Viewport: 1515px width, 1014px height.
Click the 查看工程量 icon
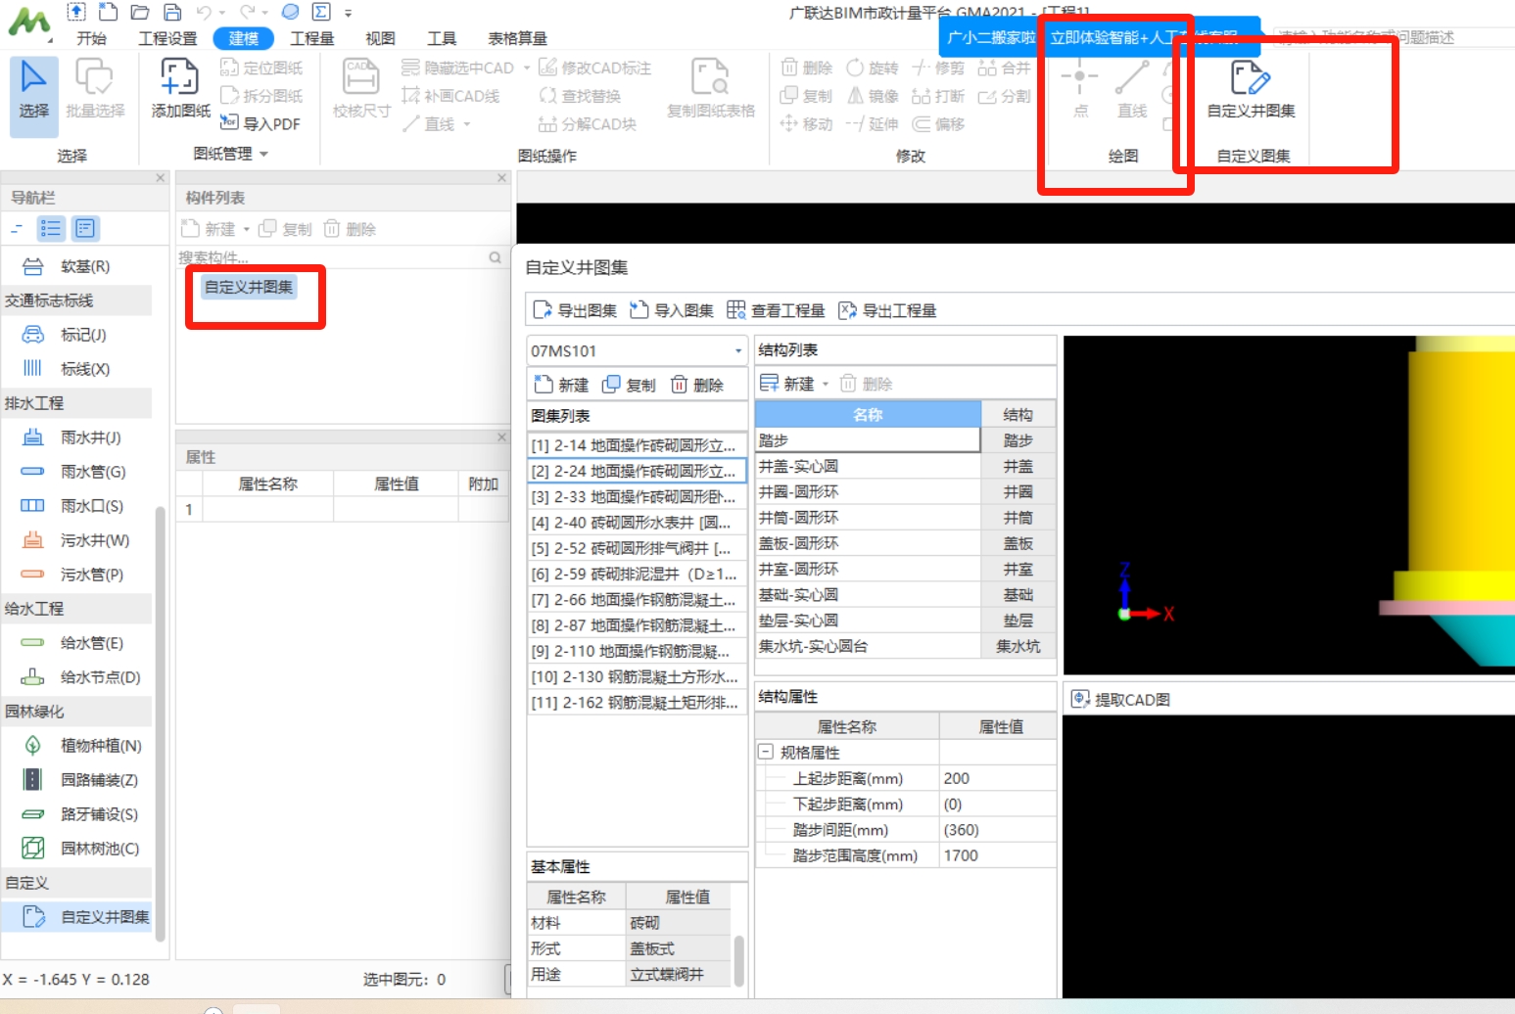tap(735, 310)
